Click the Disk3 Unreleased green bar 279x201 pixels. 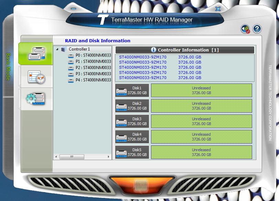click(201, 121)
